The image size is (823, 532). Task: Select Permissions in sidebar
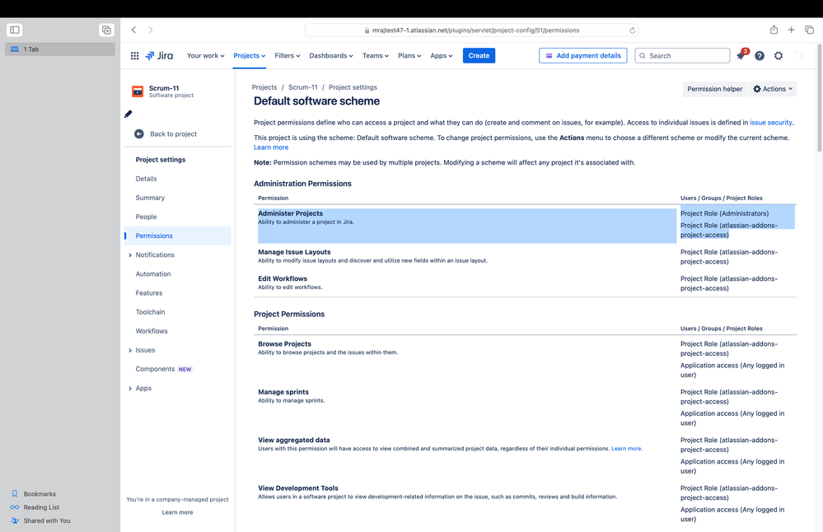pos(178,236)
